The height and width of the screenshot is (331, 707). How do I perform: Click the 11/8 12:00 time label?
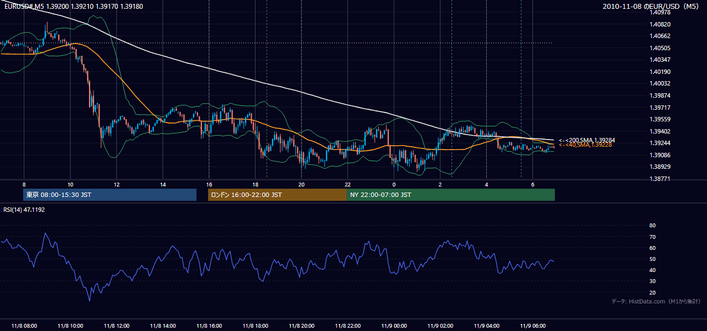point(116,326)
